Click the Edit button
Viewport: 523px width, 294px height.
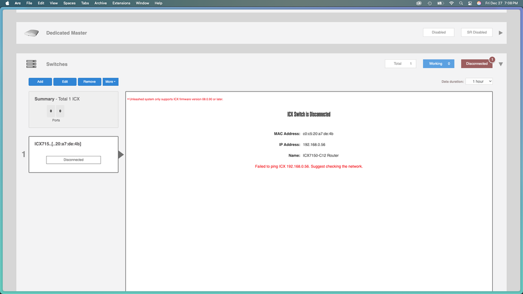[65, 82]
